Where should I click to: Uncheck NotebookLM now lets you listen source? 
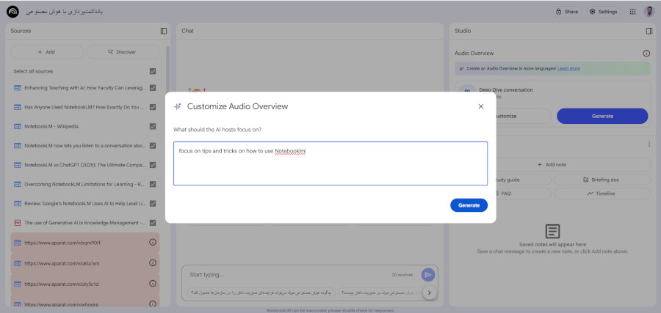(153, 146)
